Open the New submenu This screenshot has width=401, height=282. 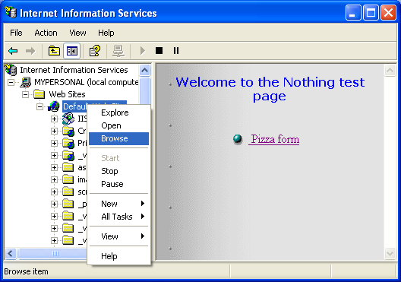(118, 204)
